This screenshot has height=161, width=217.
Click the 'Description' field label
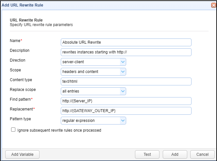click(20, 51)
